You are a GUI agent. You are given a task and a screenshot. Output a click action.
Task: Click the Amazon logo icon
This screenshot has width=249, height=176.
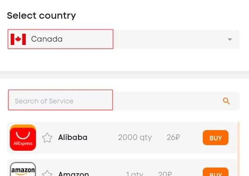(x=23, y=169)
